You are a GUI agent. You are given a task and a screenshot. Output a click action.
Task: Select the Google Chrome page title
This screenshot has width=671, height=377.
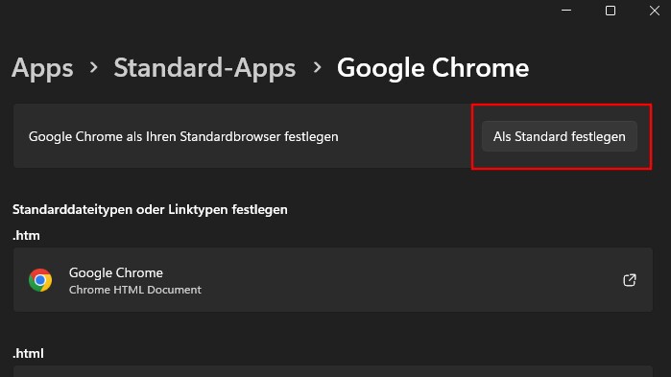click(x=433, y=68)
